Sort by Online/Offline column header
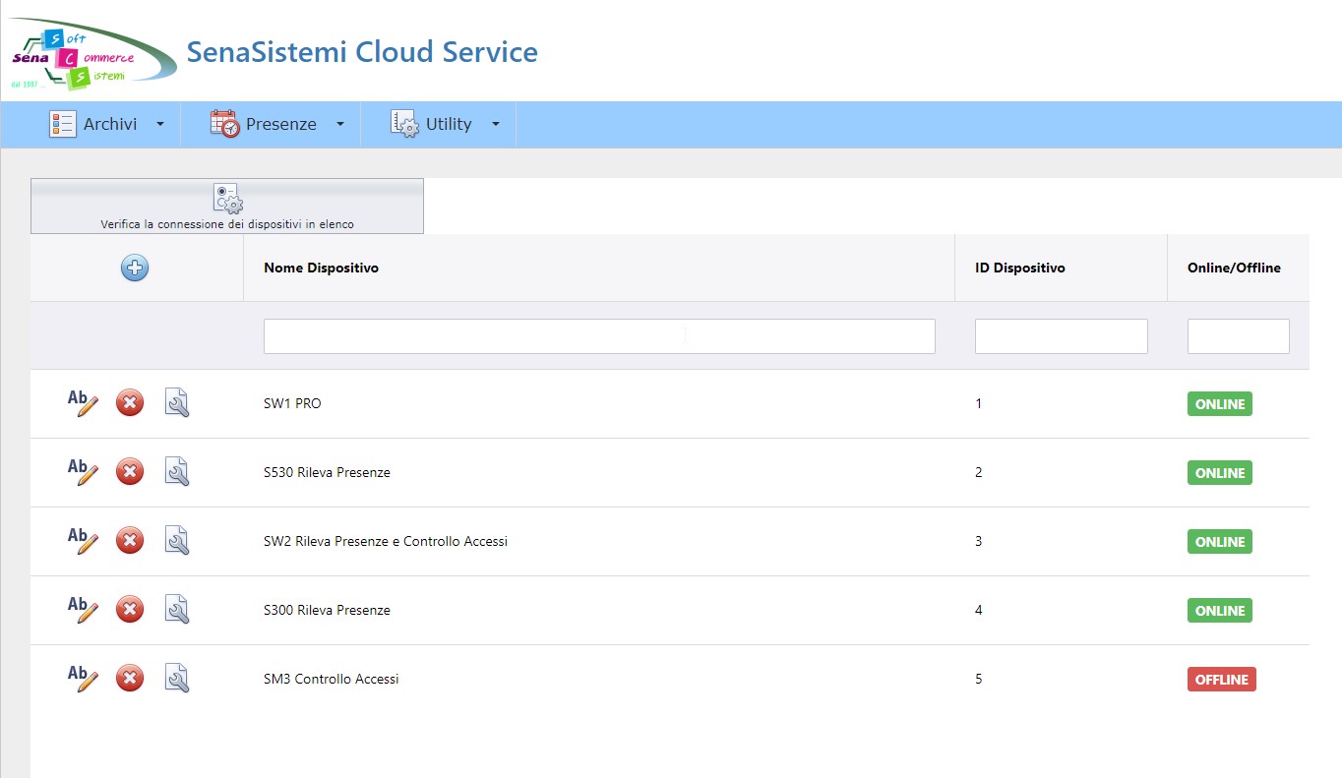The height and width of the screenshot is (778, 1342). (1234, 268)
